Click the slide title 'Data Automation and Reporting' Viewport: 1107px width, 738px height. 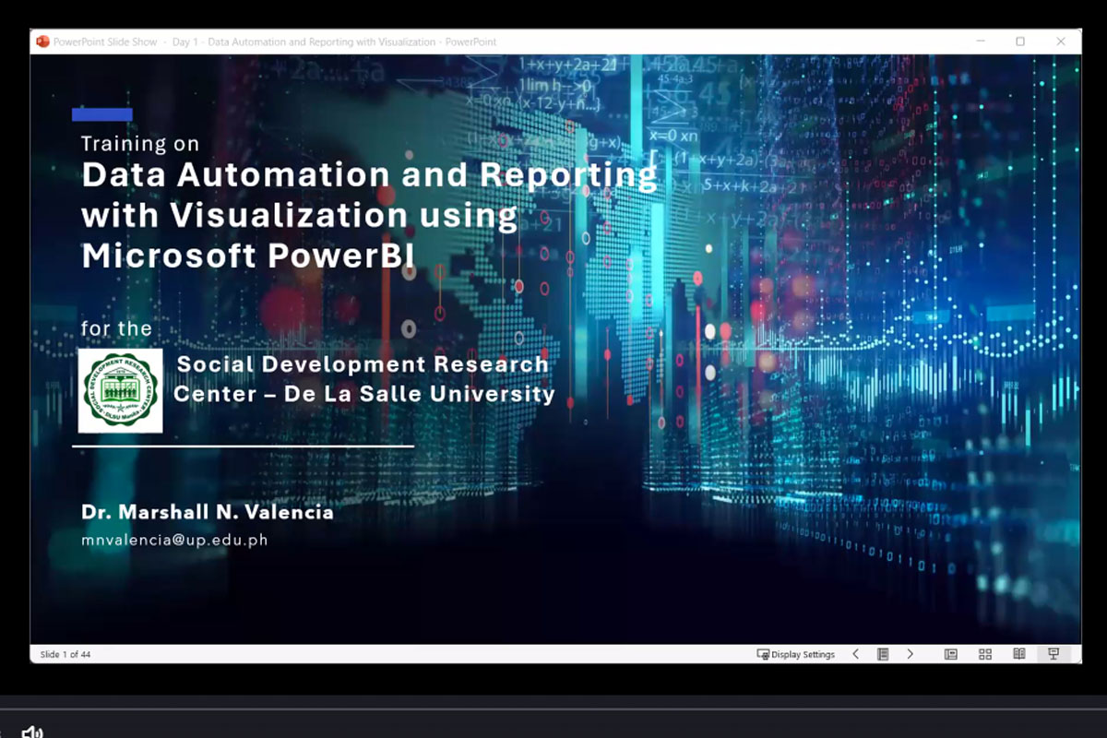(369, 175)
